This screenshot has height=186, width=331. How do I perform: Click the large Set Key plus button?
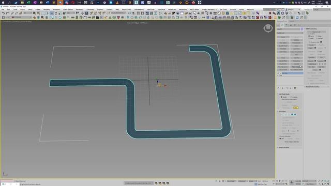[292, 182]
